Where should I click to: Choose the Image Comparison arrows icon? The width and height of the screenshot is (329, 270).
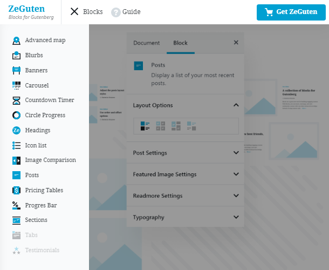coord(16,160)
